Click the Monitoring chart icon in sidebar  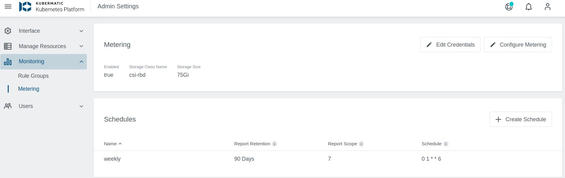7,61
